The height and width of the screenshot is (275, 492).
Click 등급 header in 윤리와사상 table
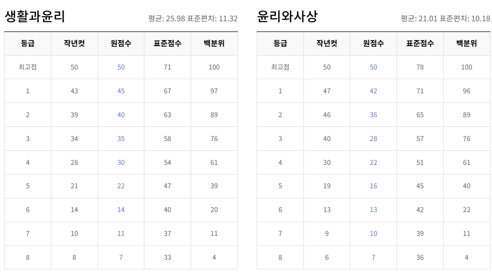click(x=280, y=43)
